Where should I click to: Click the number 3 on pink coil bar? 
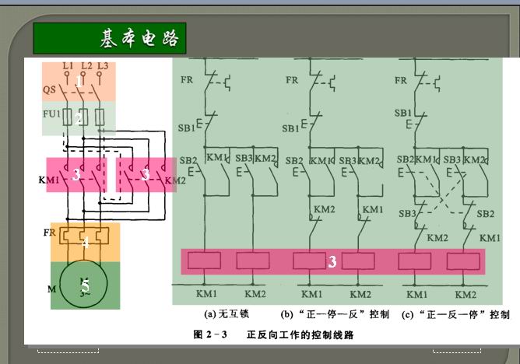coord(332,262)
